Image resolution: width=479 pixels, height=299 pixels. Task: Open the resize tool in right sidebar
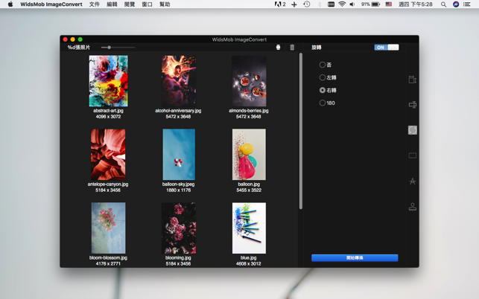[x=413, y=80]
